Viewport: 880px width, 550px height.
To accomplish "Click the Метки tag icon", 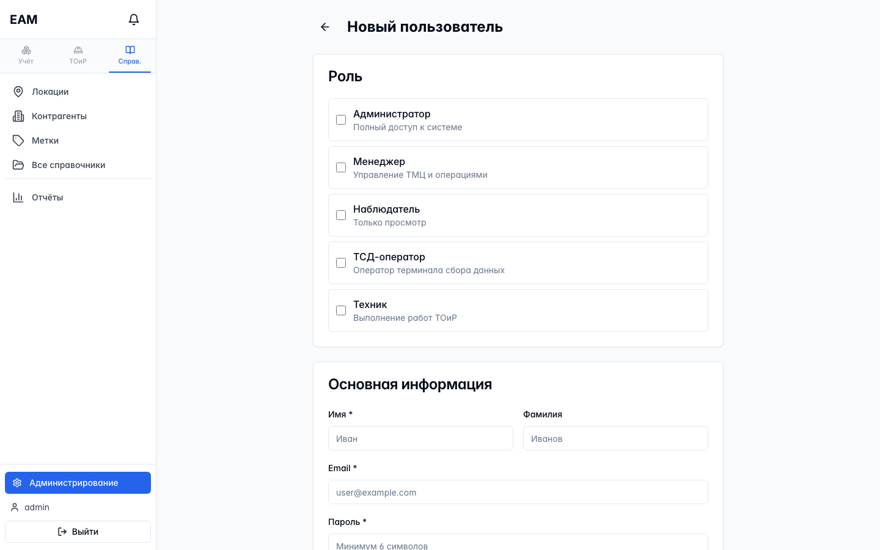I will coord(18,141).
